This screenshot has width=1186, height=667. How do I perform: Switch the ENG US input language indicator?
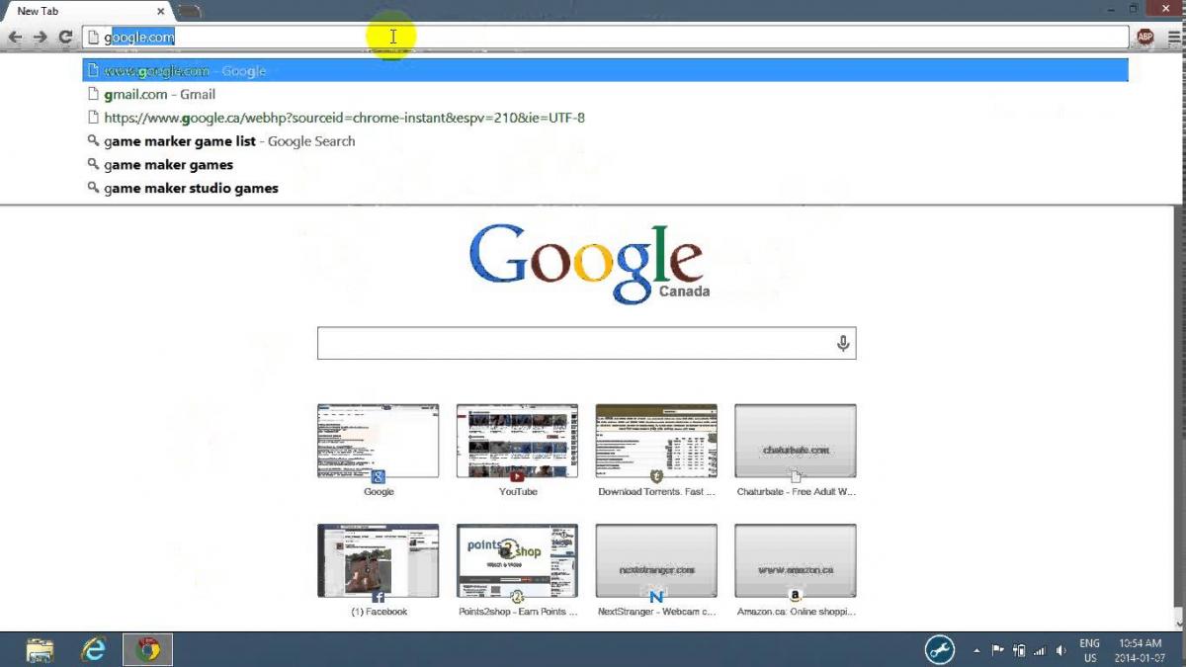(x=1089, y=650)
